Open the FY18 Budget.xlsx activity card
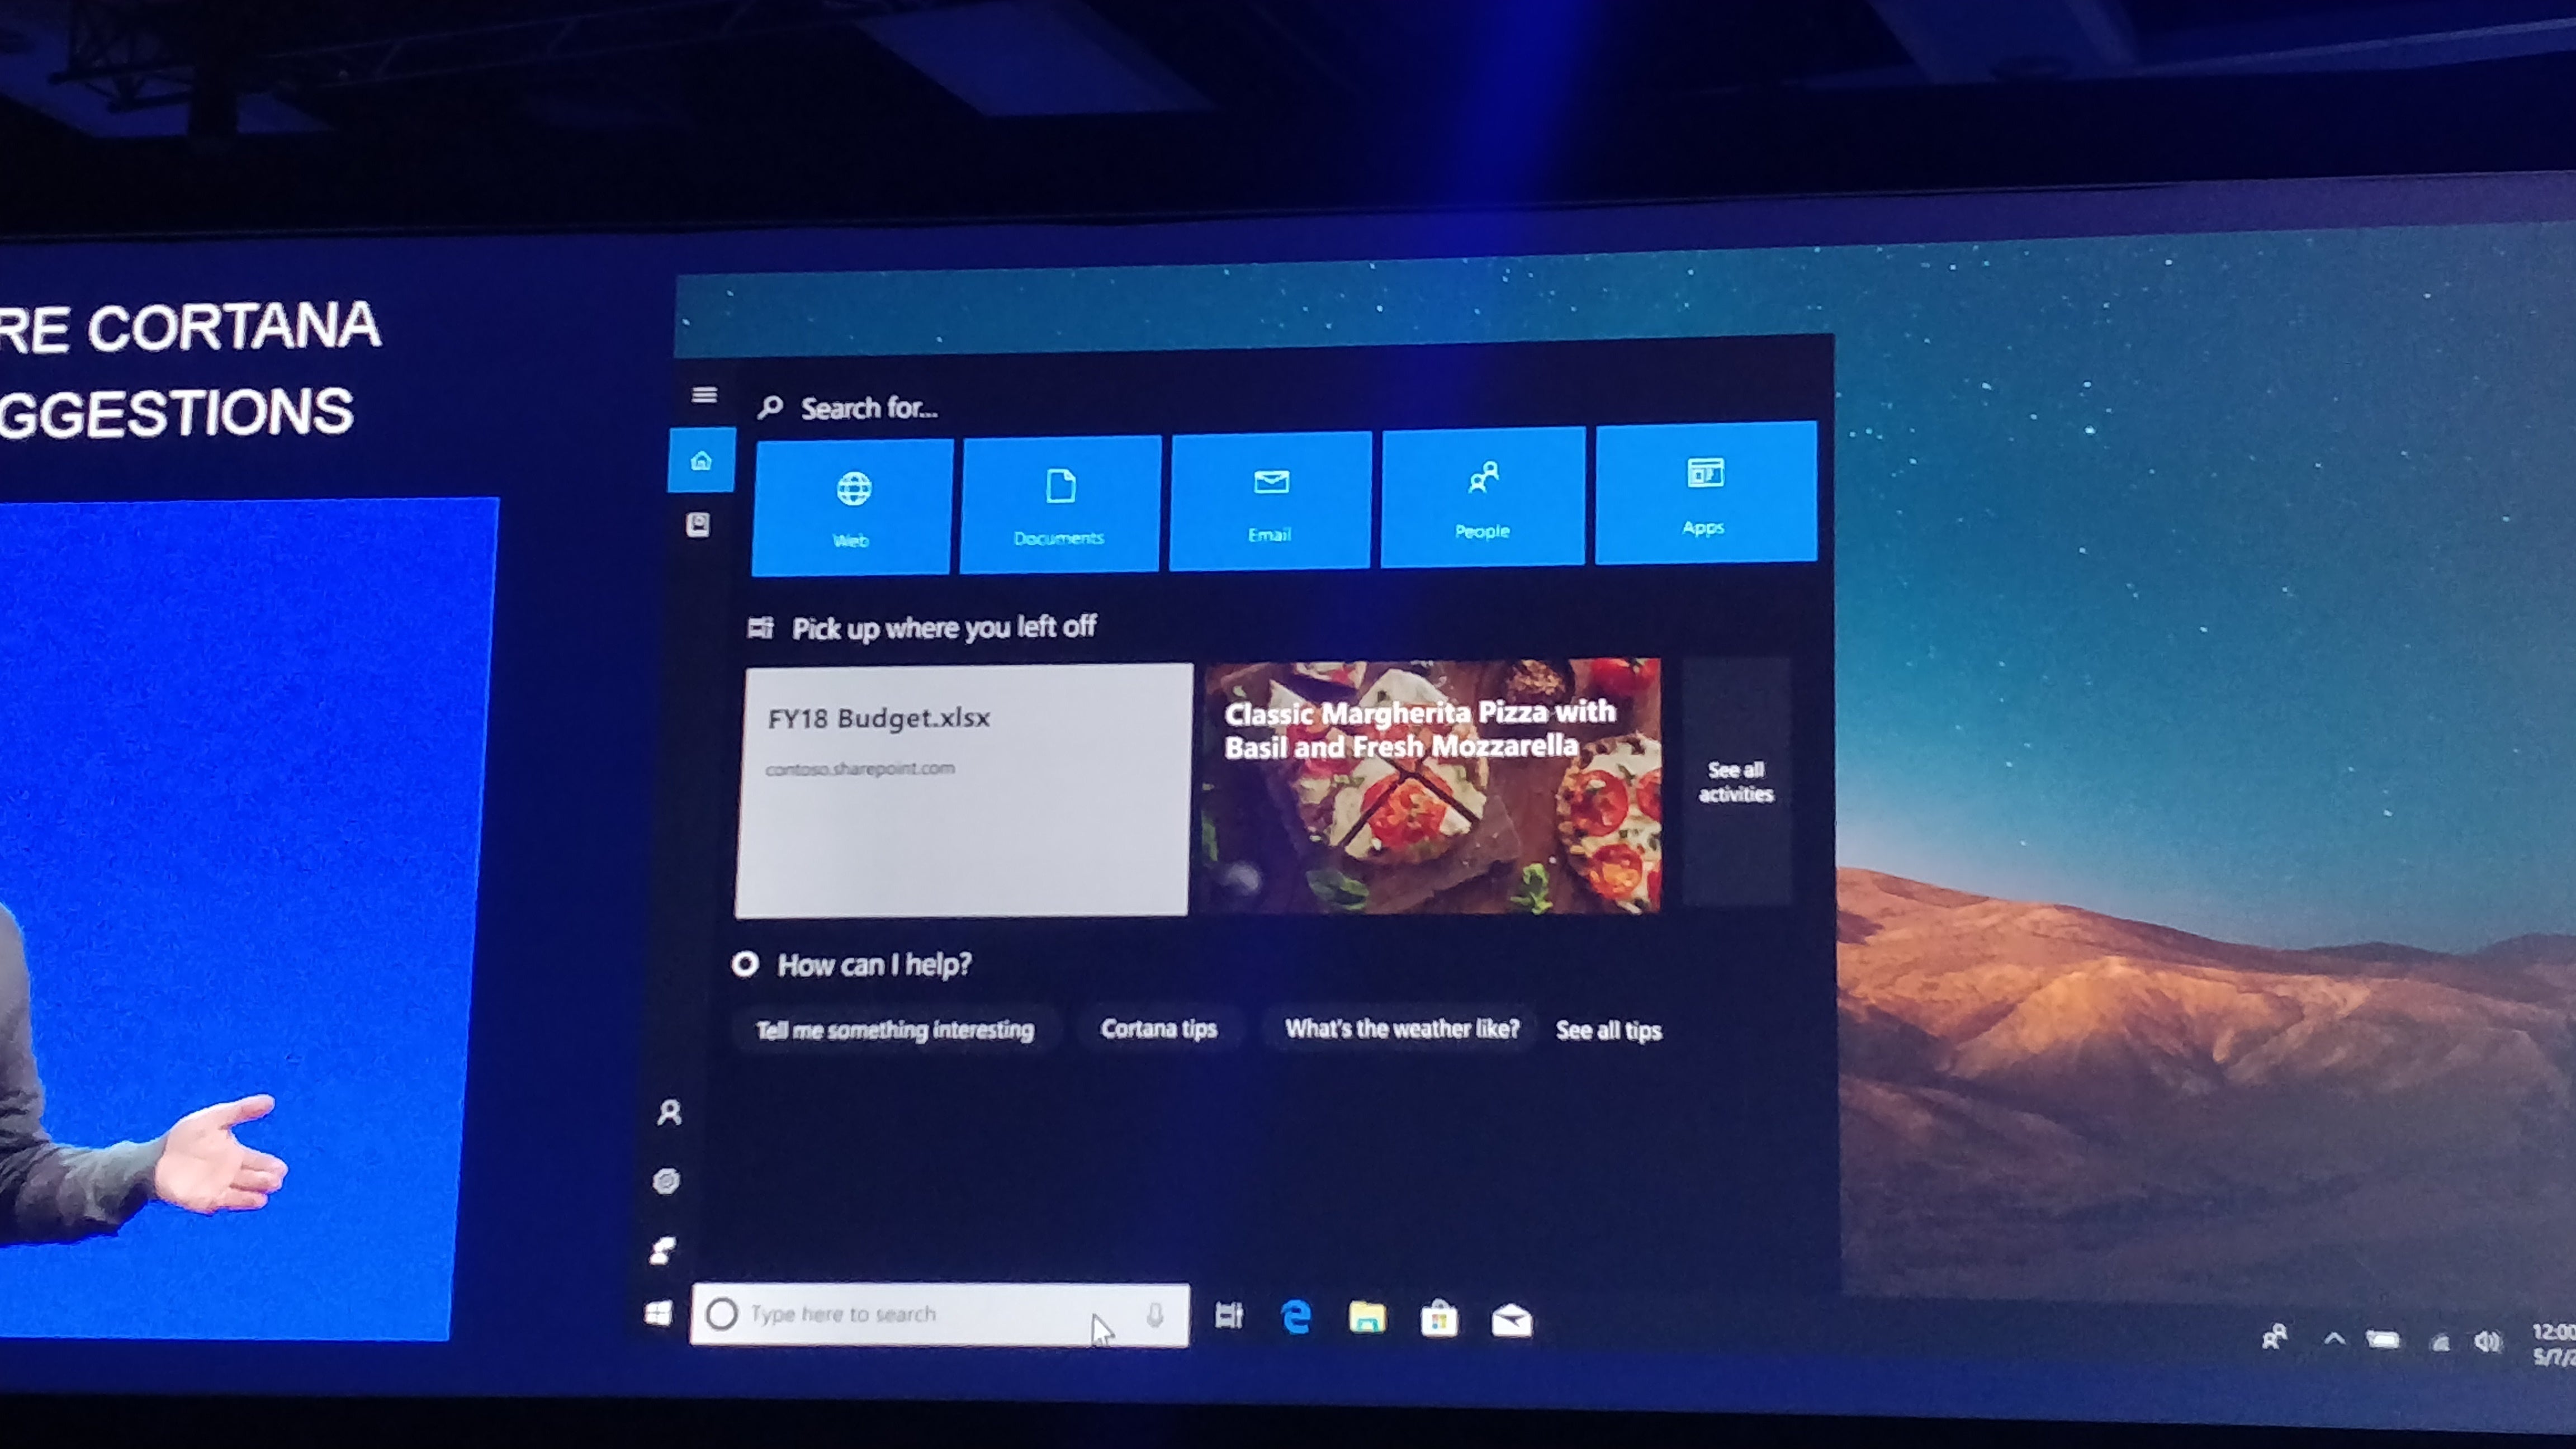This screenshot has width=2576, height=1449. [963, 790]
